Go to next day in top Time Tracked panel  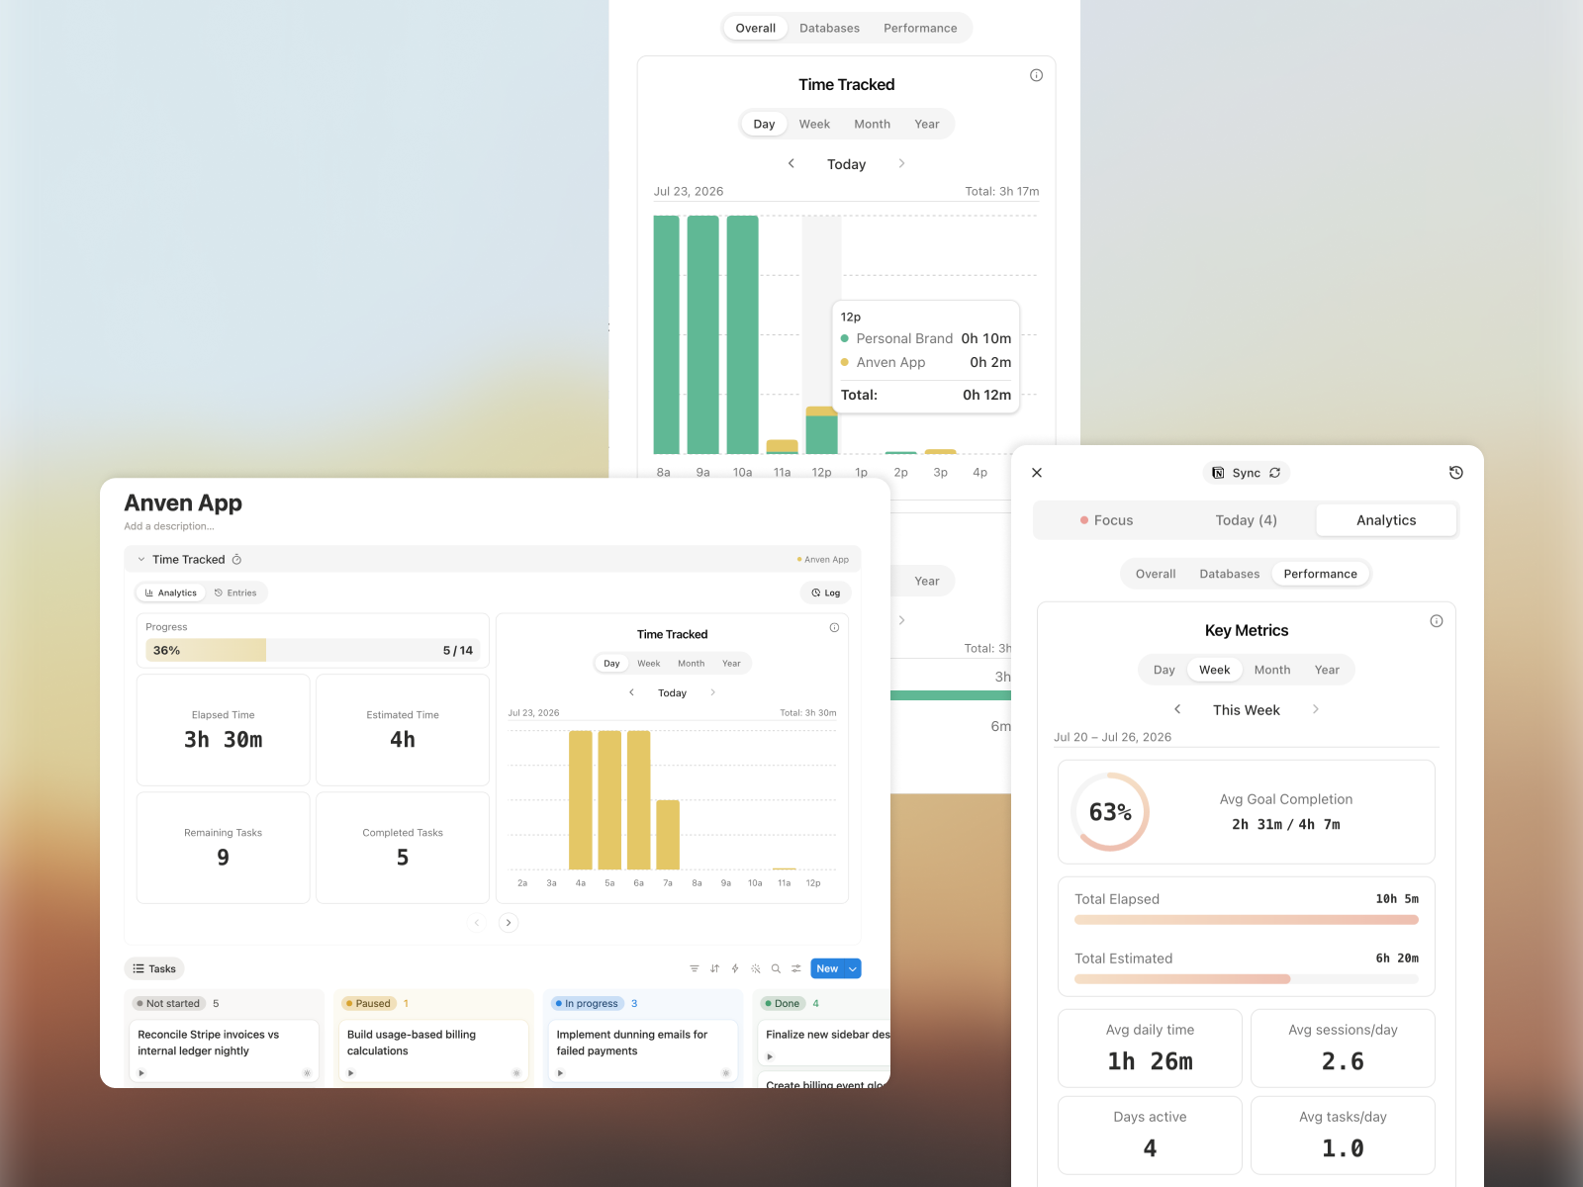click(901, 163)
